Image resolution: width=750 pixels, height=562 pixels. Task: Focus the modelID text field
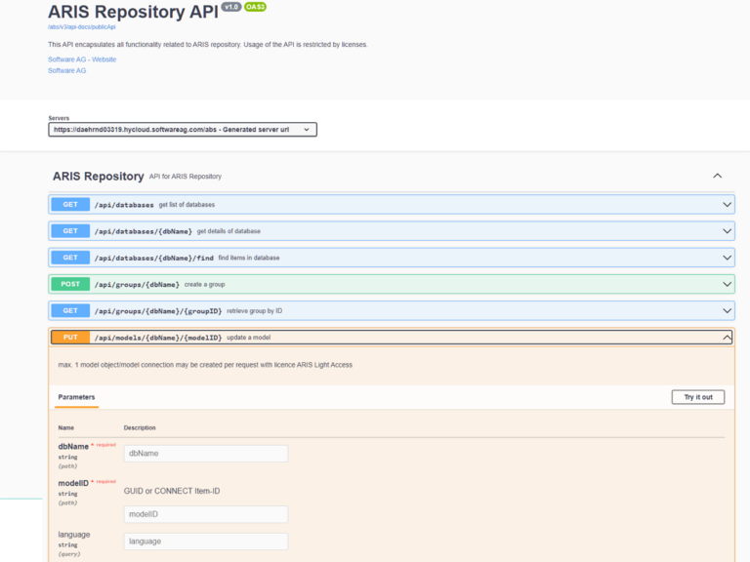pyautogui.click(x=205, y=514)
